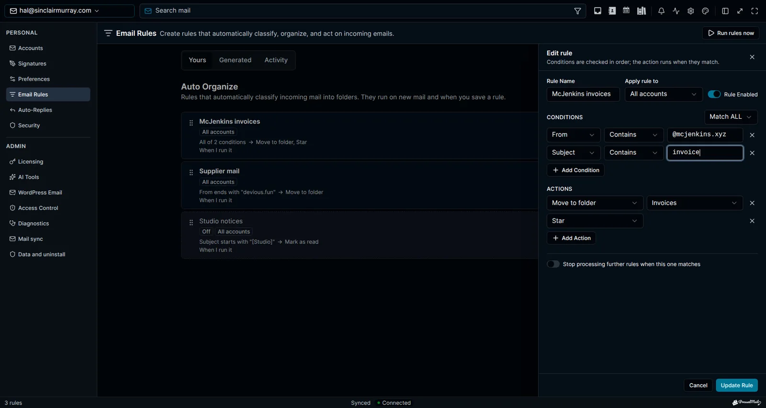Click the Update Rule button
This screenshot has width=766, height=408.
click(x=737, y=385)
